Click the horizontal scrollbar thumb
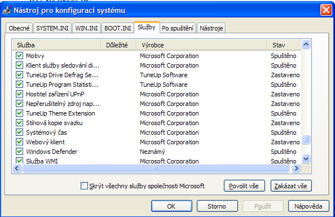 pos(156,169)
